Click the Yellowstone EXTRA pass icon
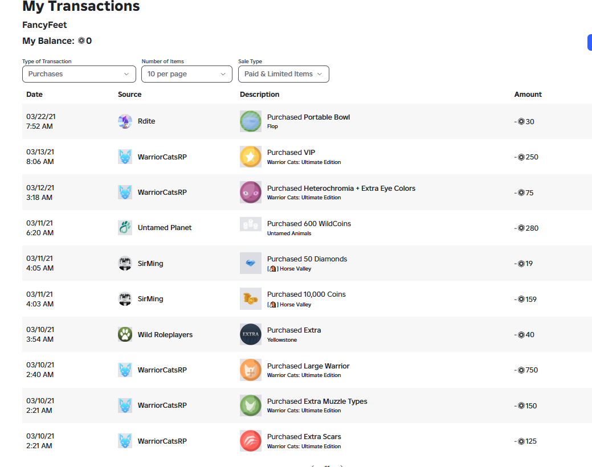Screen dimensions: 592x467 point(251,334)
